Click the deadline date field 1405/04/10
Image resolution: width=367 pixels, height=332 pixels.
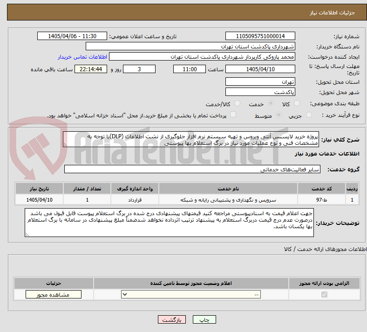(x=260, y=69)
